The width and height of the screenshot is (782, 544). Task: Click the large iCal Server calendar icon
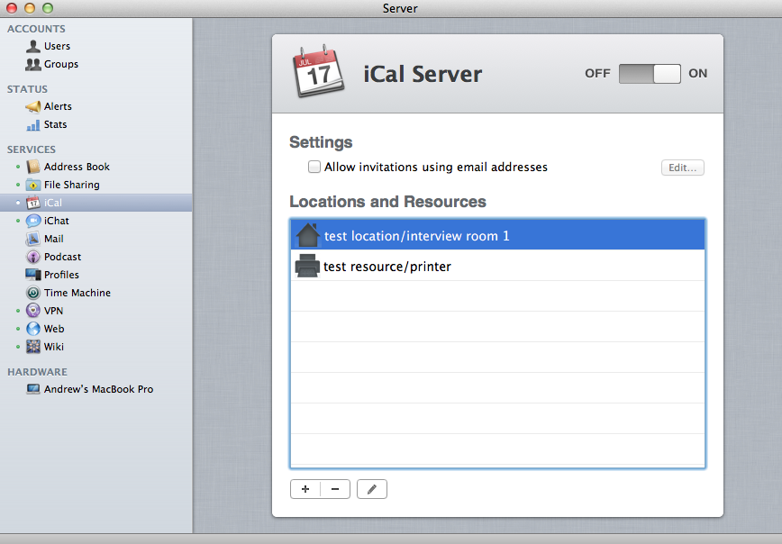click(319, 71)
